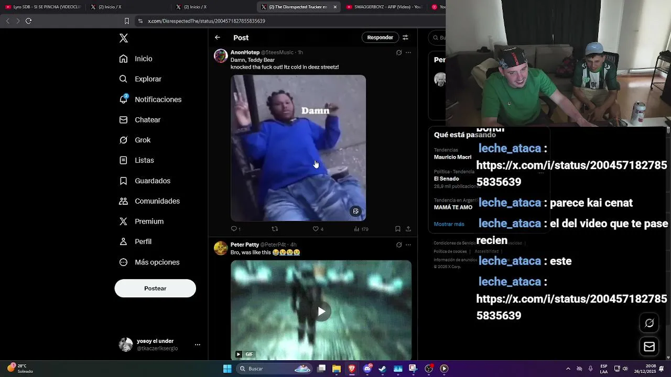671x377 pixels.
Task: Open more options on Peter Patty's post
Action: coord(408,245)
